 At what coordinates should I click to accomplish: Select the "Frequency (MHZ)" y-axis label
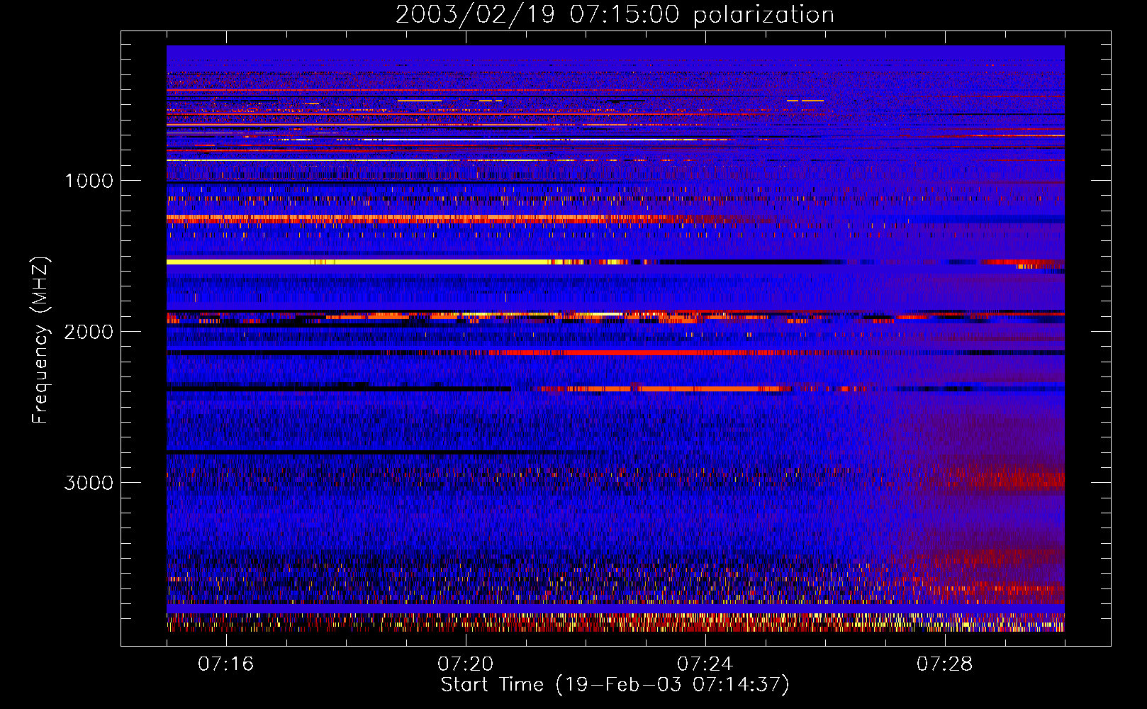[x=41, y=340]
